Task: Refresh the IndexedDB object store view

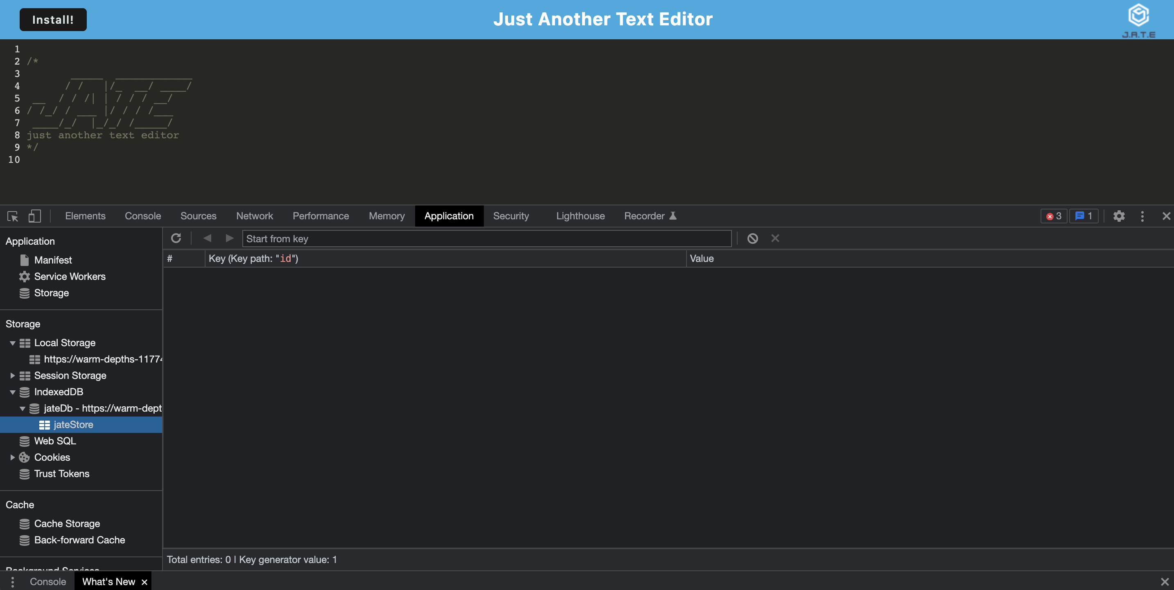Action: (176, 238)
